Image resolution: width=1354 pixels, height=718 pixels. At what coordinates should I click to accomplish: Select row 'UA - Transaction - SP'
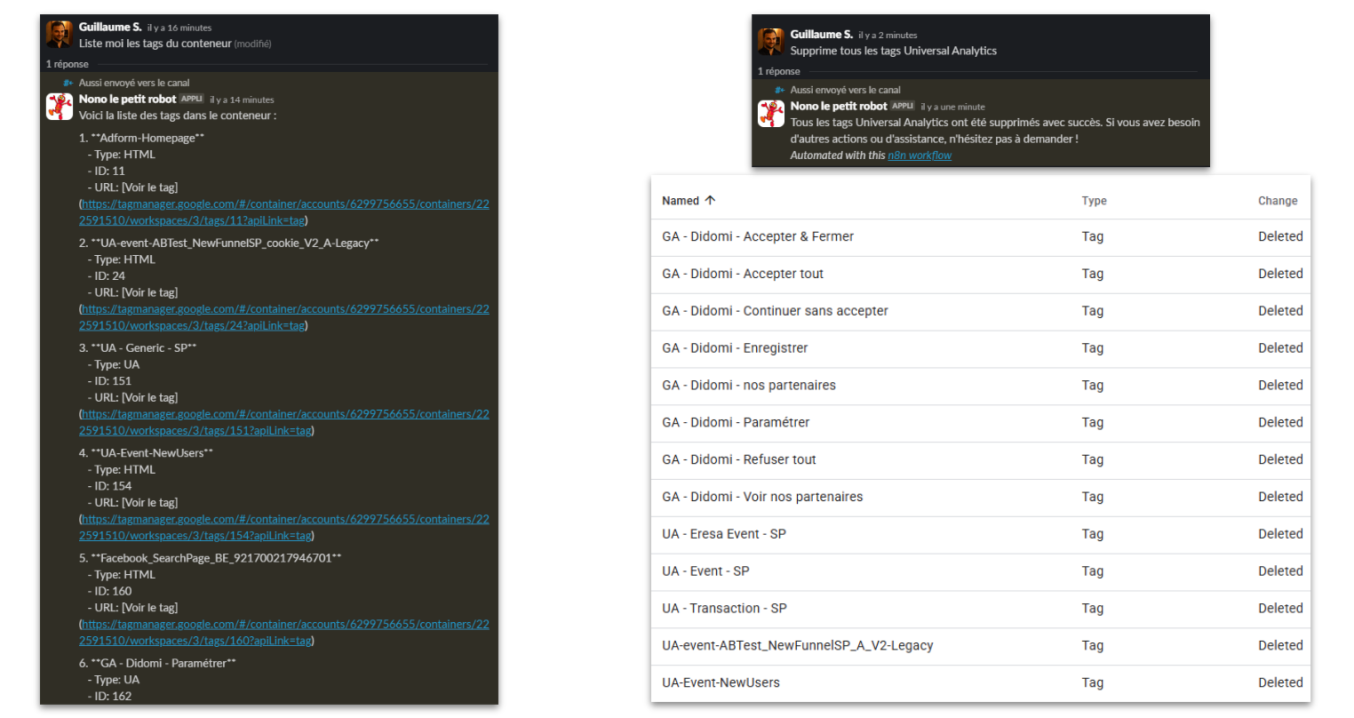coord(981,610)
